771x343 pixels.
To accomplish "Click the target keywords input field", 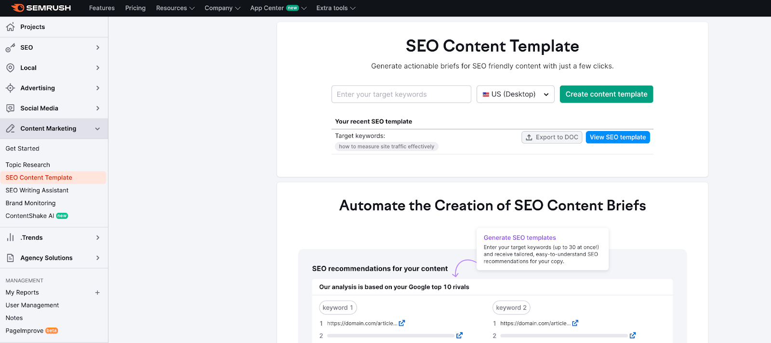I will pos(401,94).
